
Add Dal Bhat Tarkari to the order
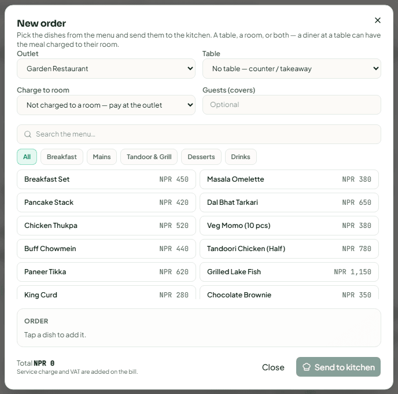point(289,202)
